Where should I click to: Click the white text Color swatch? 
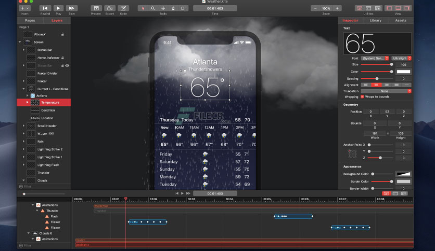click(x=403, y=72)
